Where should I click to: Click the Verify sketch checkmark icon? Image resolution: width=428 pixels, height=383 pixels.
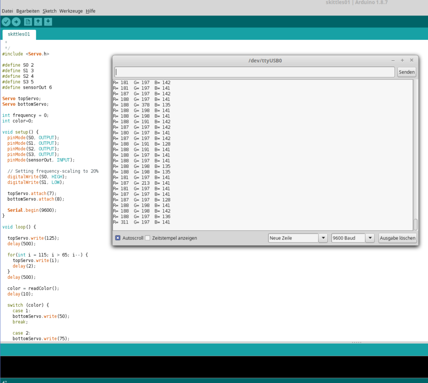[6, 22]
